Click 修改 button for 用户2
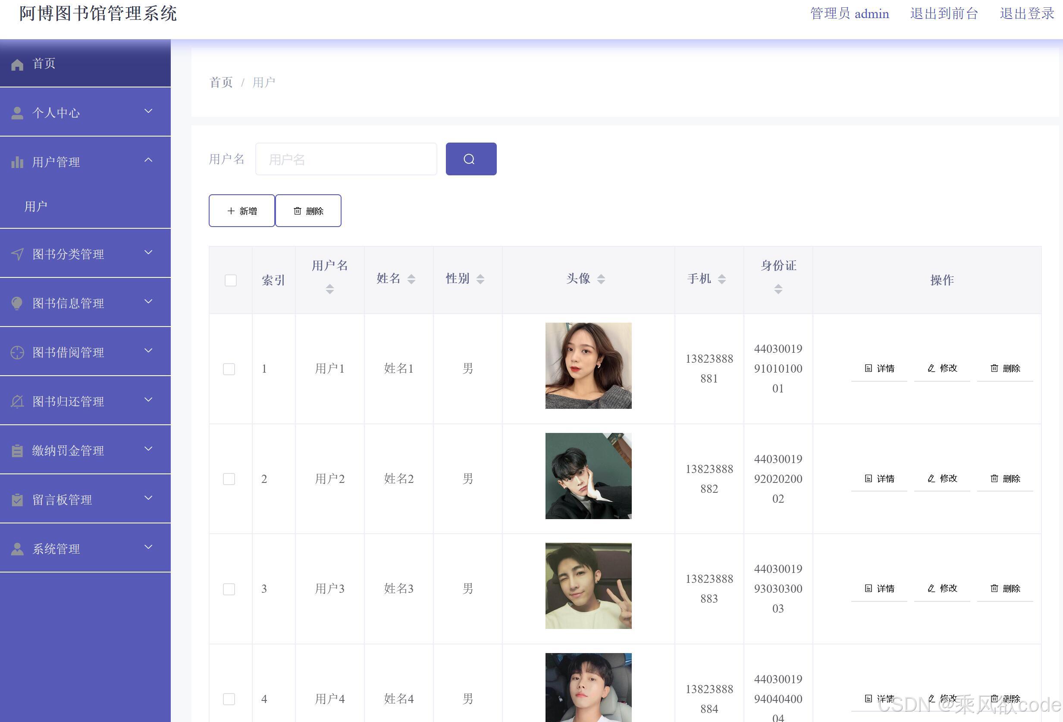The image size is (1063, 722). 942,479
